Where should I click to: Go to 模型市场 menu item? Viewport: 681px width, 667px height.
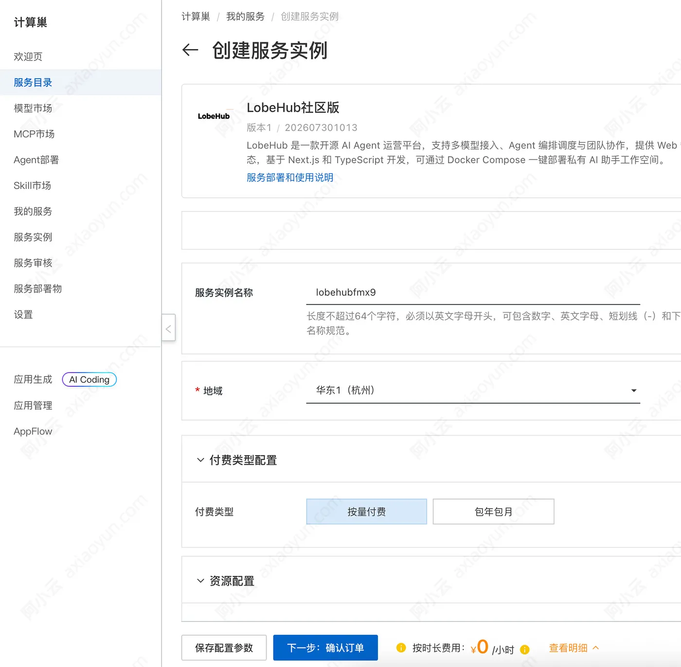(x=80, y=108)
